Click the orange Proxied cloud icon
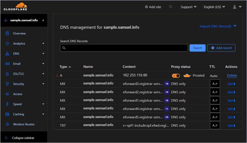Viewport: 247px width, 143px height. [x=187, y=76]
